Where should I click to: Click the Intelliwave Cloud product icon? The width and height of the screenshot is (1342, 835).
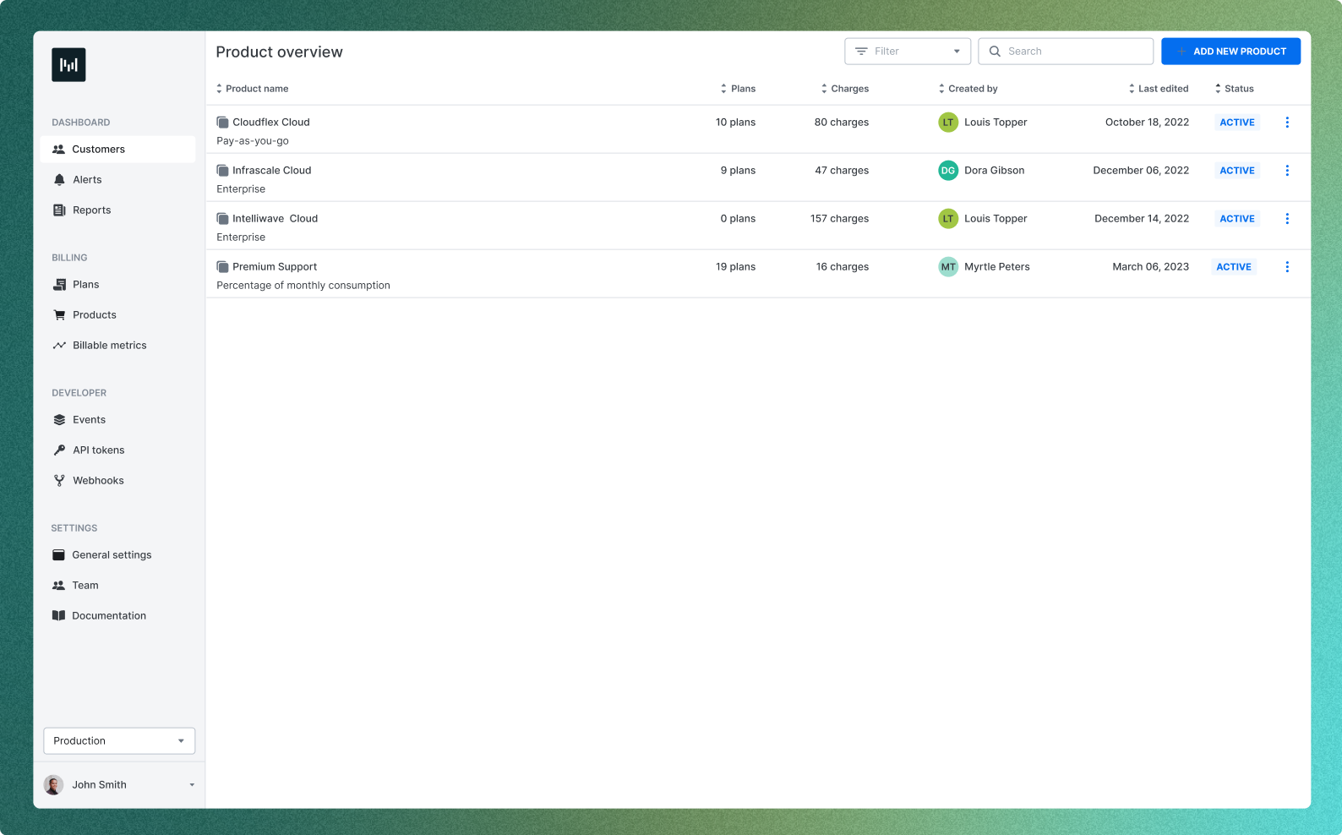click(x=222, y=219)
